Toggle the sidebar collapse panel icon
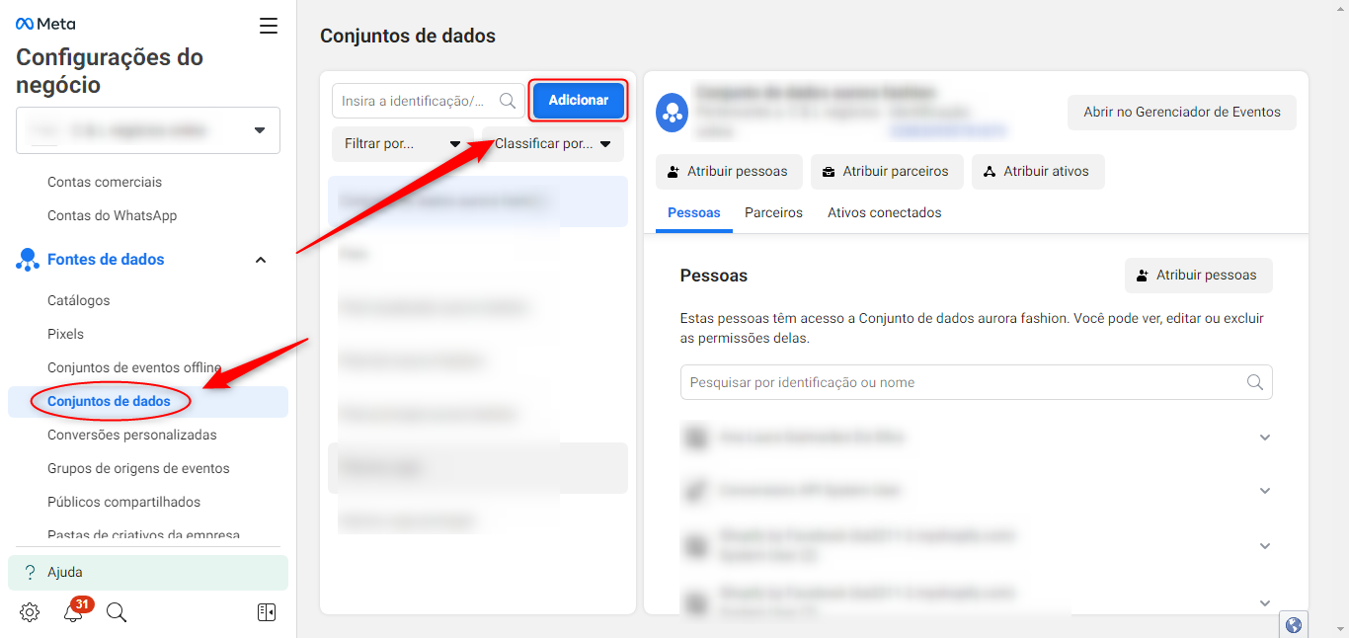 click(x=267, y=612)
